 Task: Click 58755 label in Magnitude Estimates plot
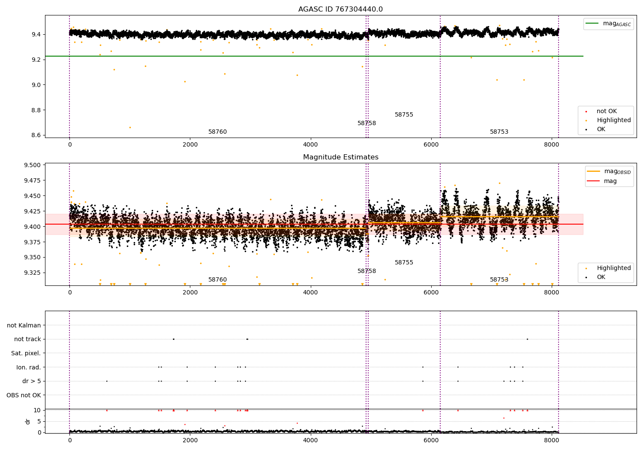pos(404,263)
